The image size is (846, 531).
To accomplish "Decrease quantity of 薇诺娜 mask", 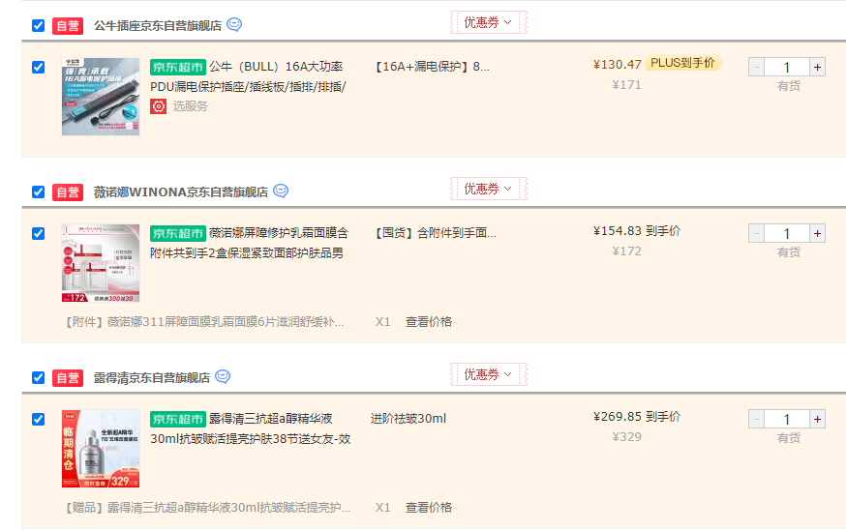I will [x=756, y=233].
